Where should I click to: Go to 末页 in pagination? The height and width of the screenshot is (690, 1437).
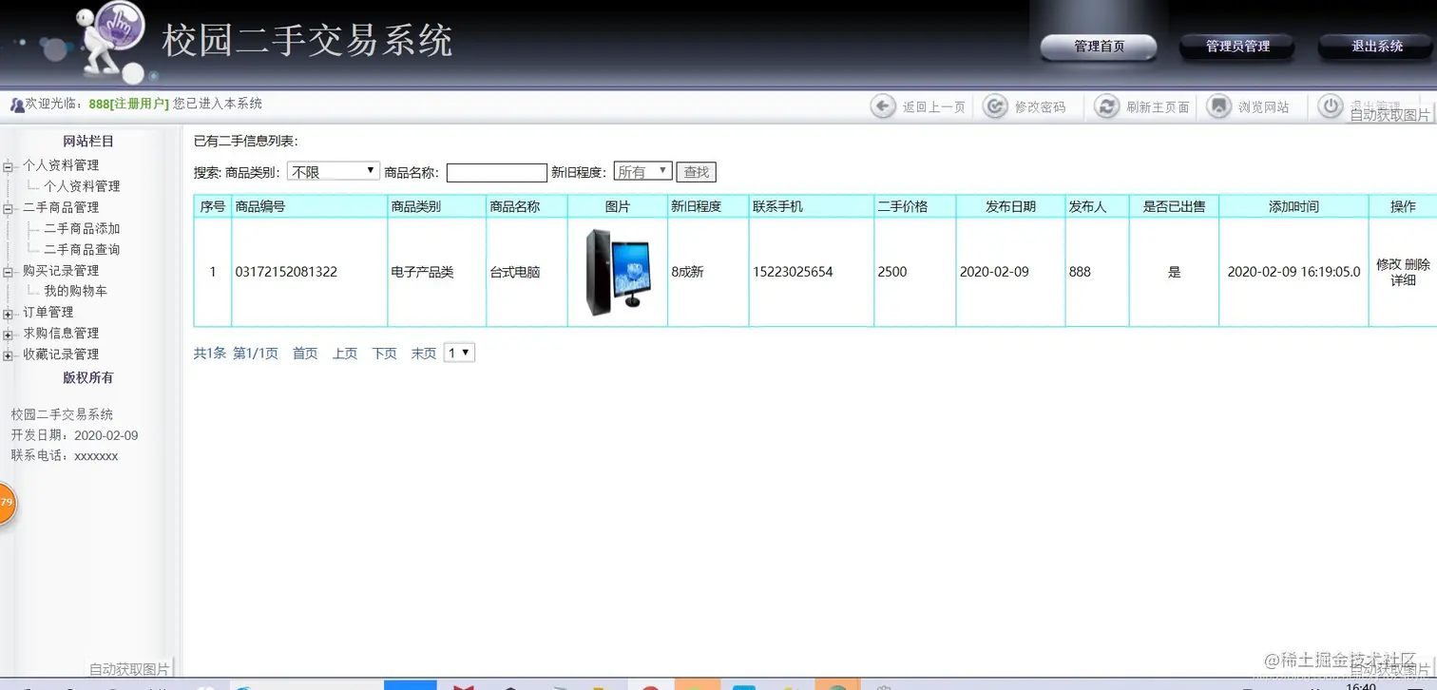click(x=424, y=354)
